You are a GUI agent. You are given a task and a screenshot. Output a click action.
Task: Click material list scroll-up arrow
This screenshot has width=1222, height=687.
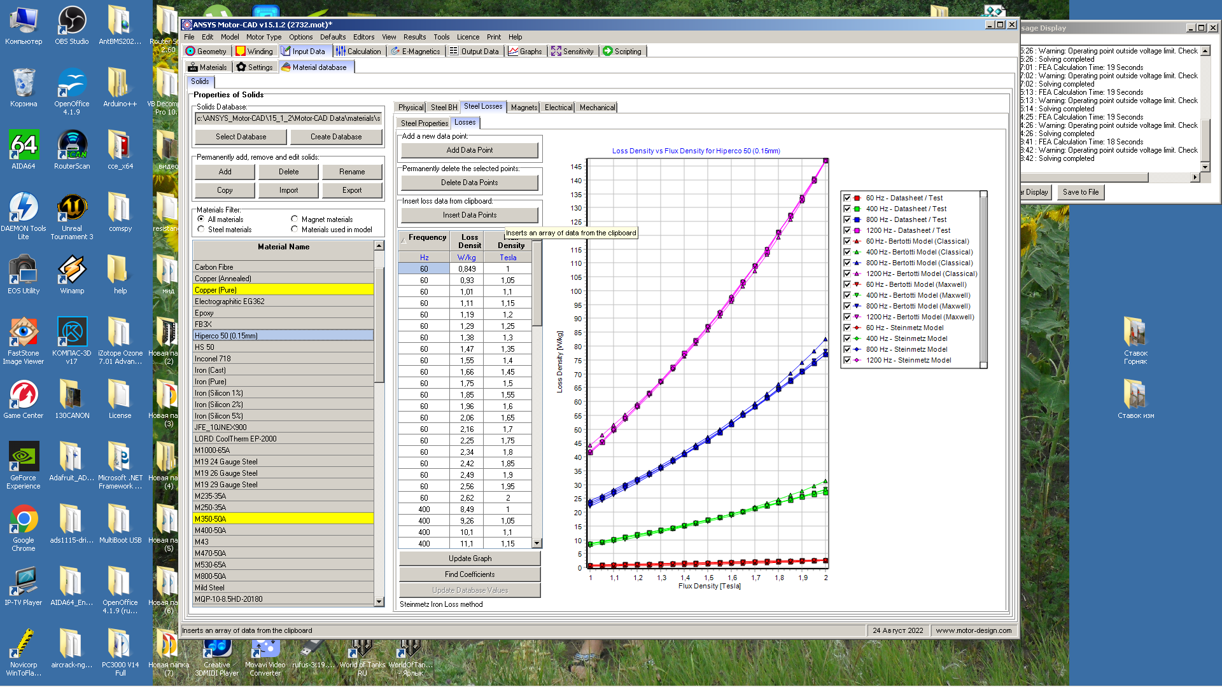pyautogui.click(x=379, y=246)
